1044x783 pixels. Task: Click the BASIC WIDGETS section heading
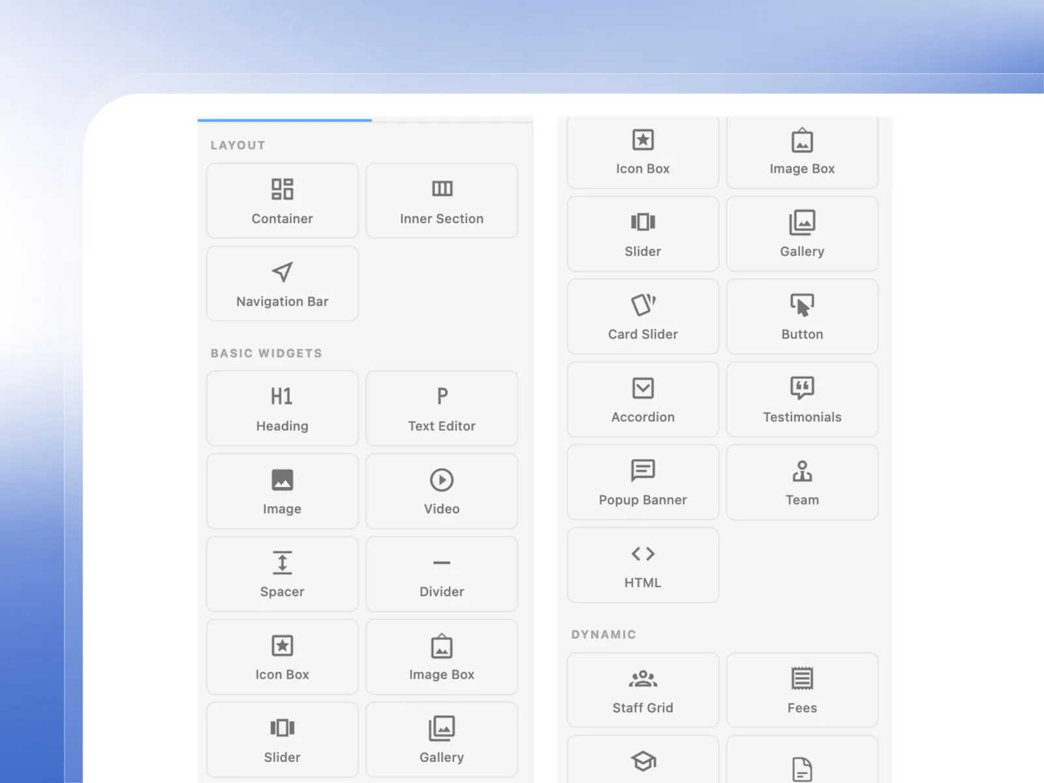click(x=266, y=353)
